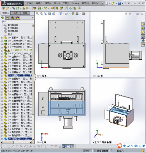Open the FeatureManager design tree tab icon
146x153 pixels.
3,18
